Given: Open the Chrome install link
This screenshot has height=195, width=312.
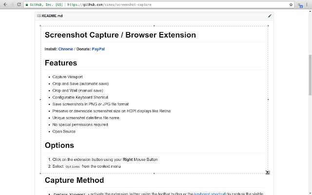Looking at the screenshot, I should 65,49.
